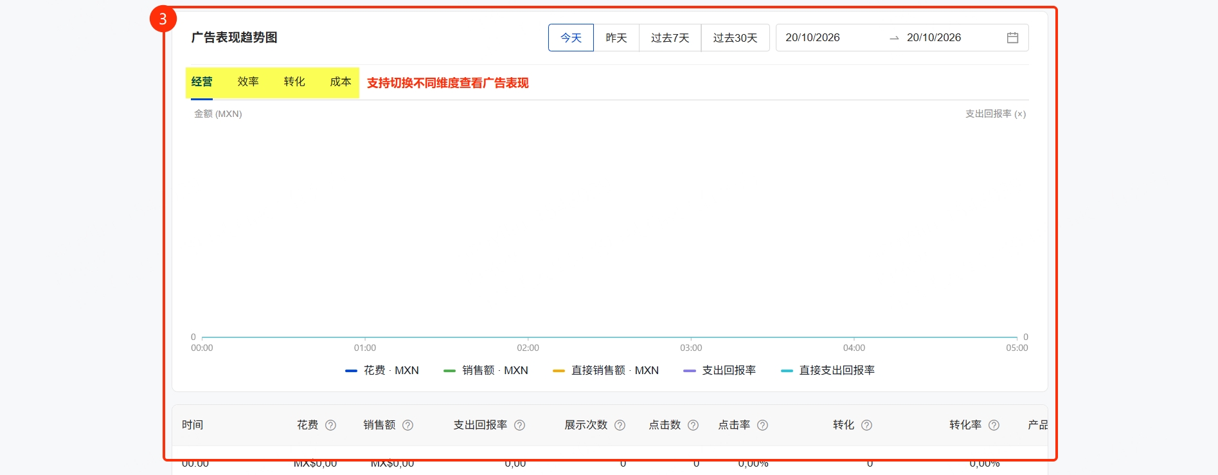Click the 01:00 time axis label

pyautogui.click(x=365, y=348)
